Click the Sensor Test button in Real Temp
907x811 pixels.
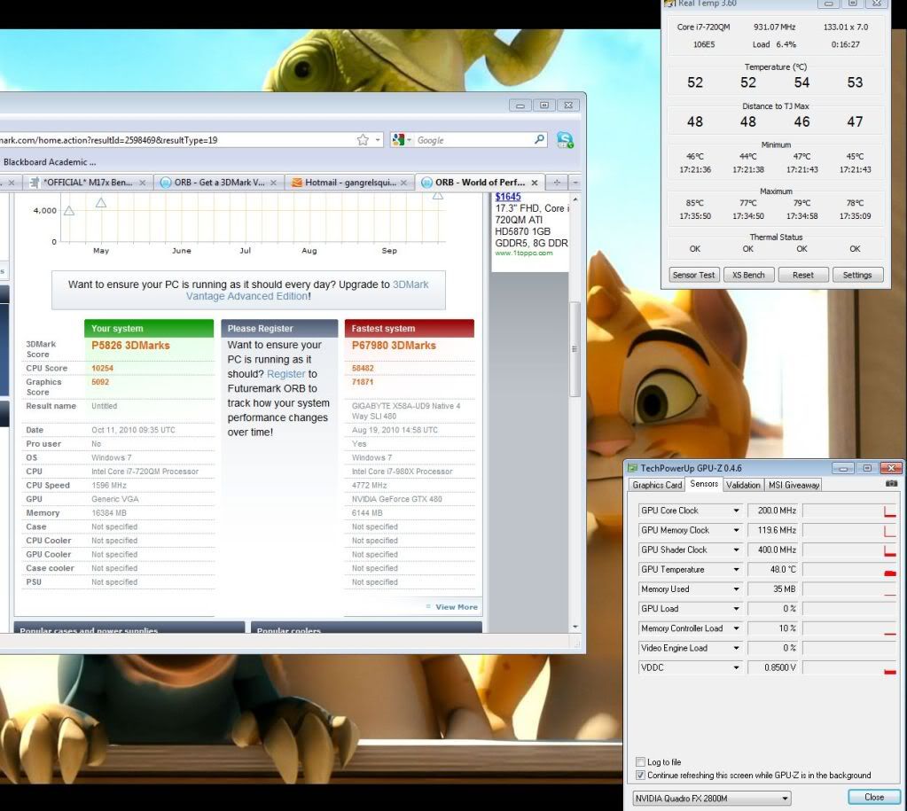pyautogui.click(x=693, y=275)
